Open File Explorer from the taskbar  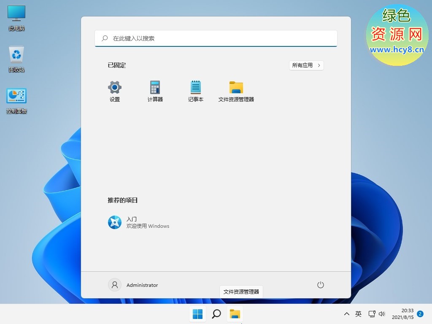pyautogui.click(x=235, y=314)
